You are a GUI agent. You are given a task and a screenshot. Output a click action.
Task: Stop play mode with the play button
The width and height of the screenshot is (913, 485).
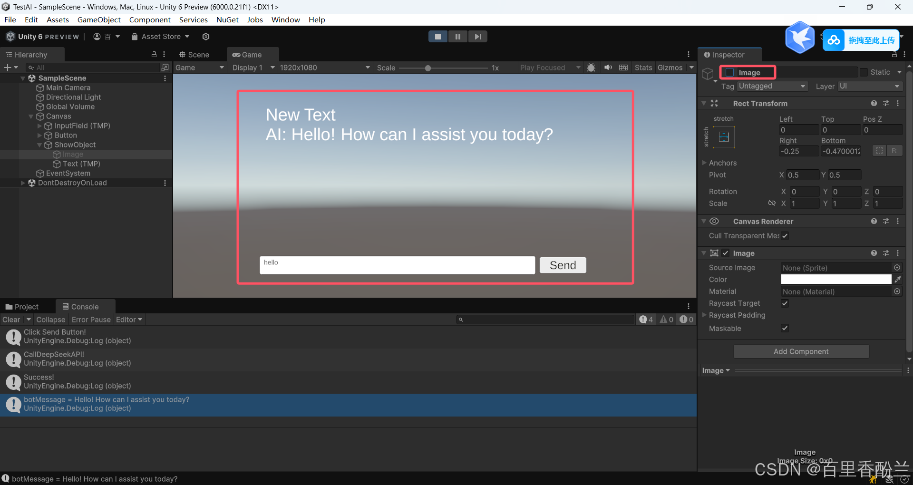pyautogui.click(x=437, y=37)
